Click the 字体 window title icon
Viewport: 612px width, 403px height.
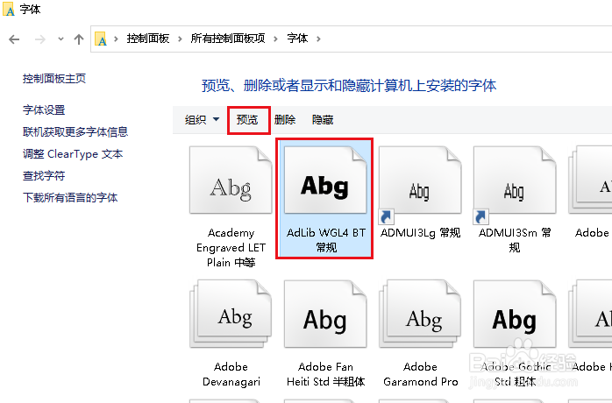tap(9, 9)
